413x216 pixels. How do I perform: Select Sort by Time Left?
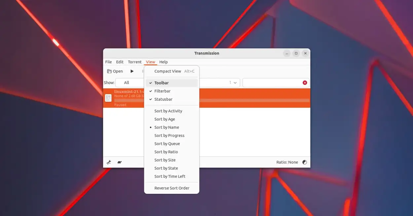172,176
